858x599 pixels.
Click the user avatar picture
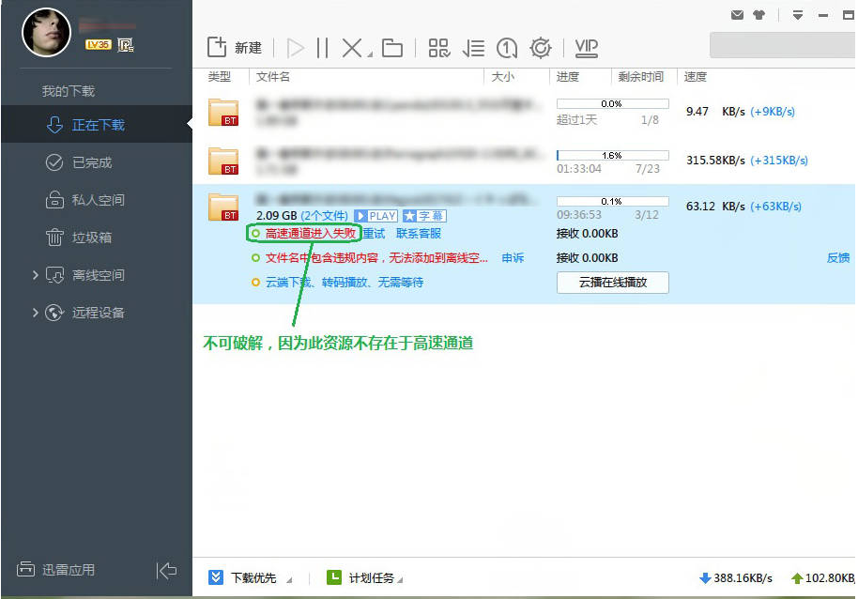pyautogui.click(x=47, y=32)
